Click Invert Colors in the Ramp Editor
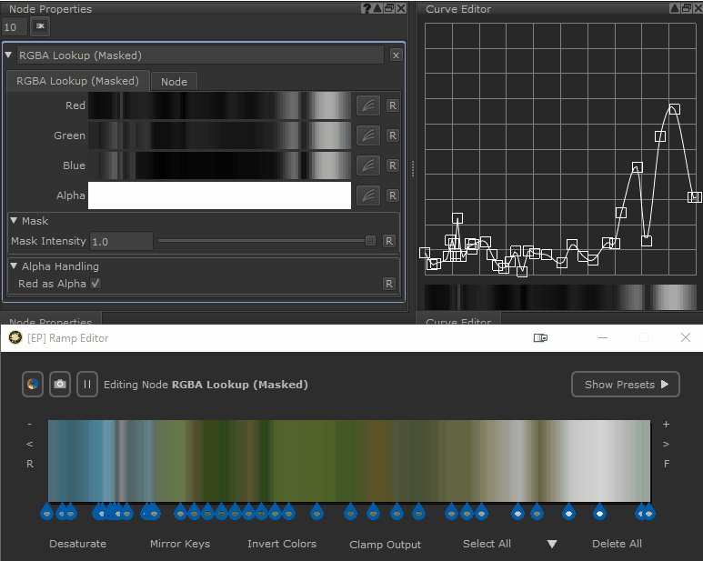Image resolution: width=703 pixels, height=561 pixels. [282, 544]
